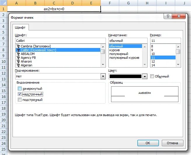The height and width of the screenshot is (155, 191).
Task: Click size list scroll up arrow
Action: [x=178, y=46]
